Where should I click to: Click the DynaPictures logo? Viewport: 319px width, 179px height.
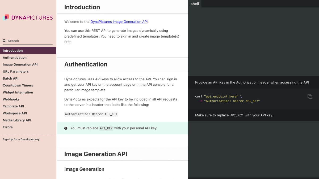click(28, 18)
